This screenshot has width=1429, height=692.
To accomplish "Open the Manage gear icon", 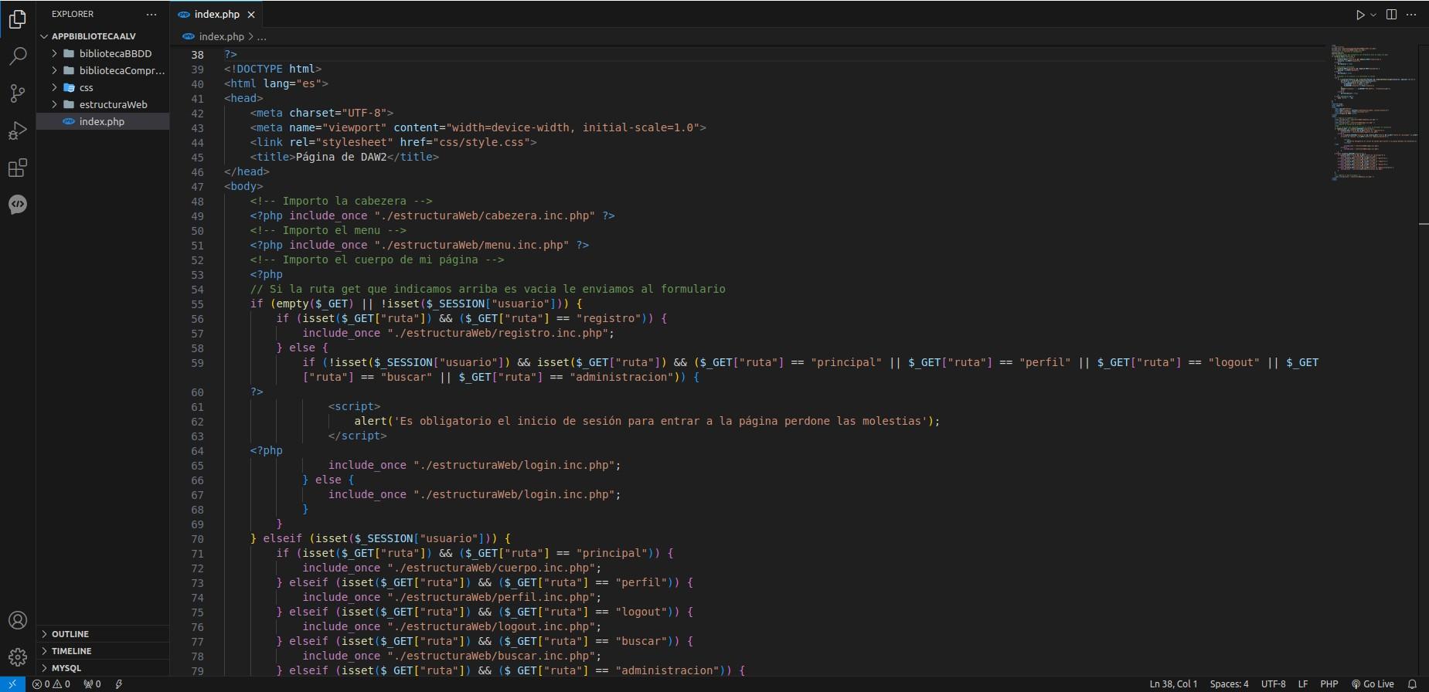I will click(x=17, y=657).
